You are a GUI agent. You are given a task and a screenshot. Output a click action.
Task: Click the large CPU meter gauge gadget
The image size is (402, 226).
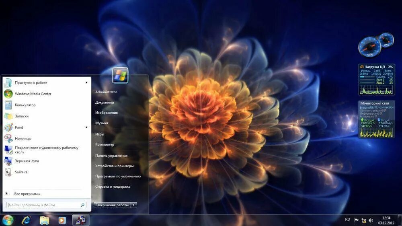coord(369,47)
